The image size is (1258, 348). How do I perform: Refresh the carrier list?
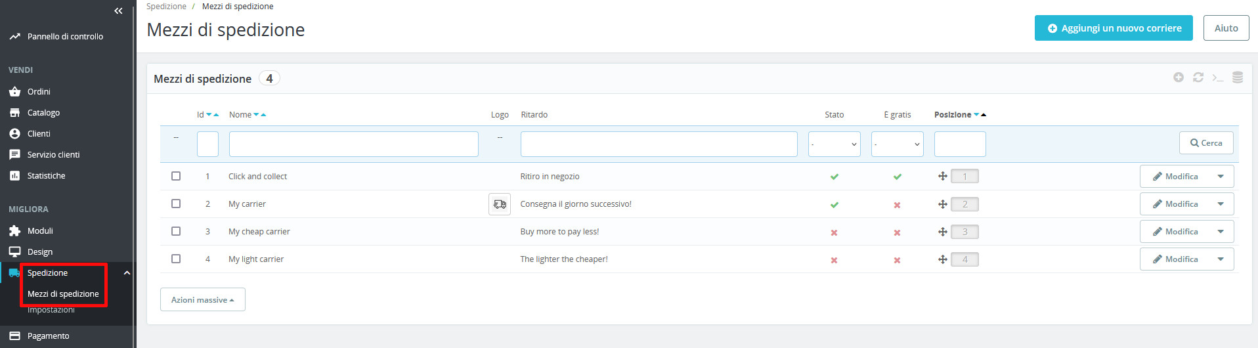pyautogui.click(x=1198, y=77)
